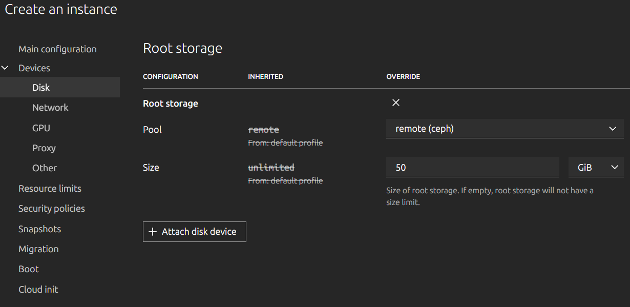Navigate to Resource limits

(50, 189)
